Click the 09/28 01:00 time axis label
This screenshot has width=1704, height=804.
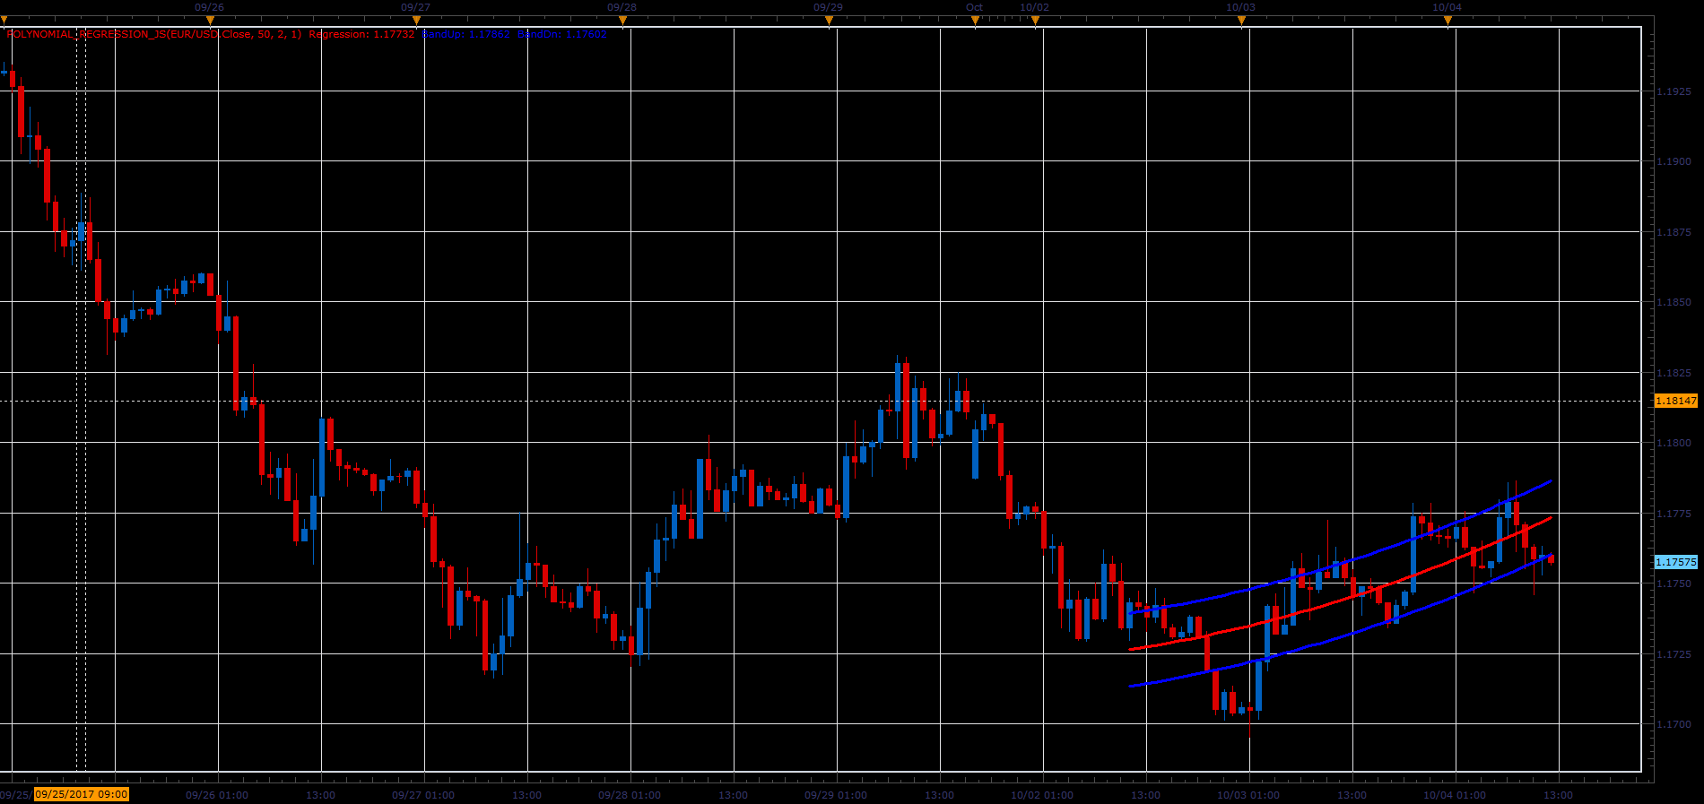pyautogui.click(x=630, y=795)
